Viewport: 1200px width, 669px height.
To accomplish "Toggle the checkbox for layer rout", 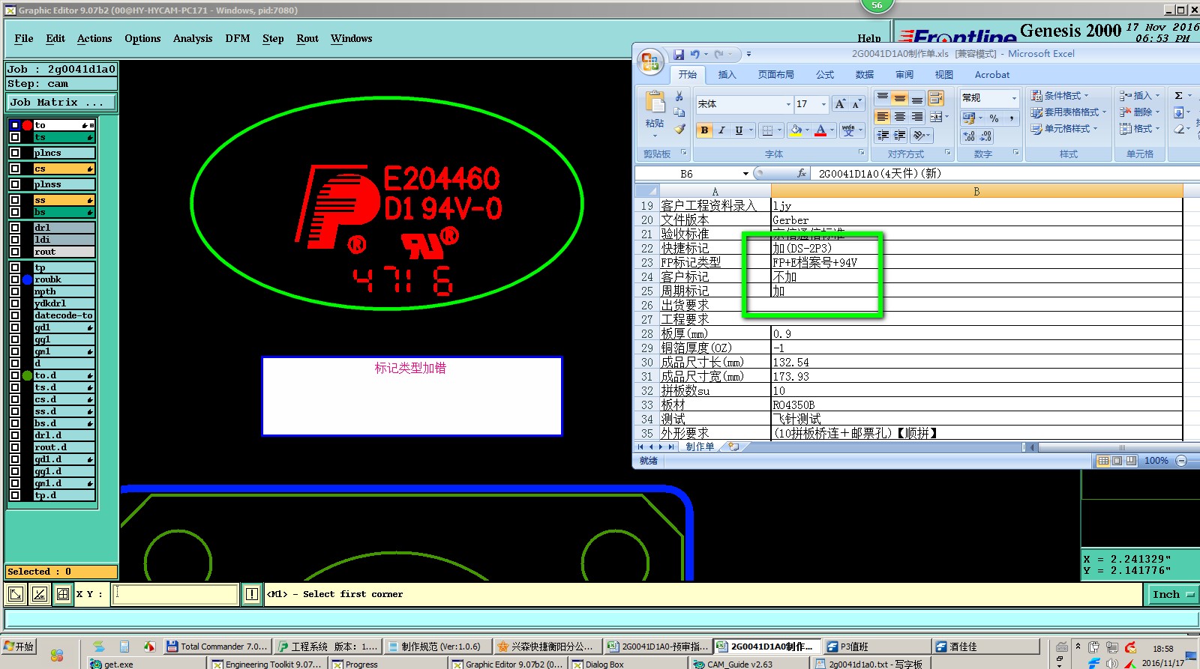I will point(15,252).
